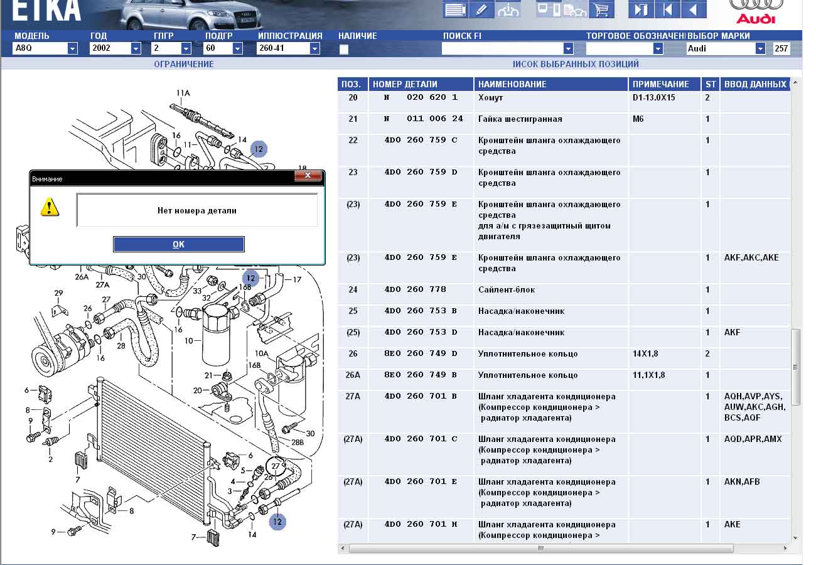Click the exit door icon
Viewport: 816px width, 565px height.
(640, 9)
